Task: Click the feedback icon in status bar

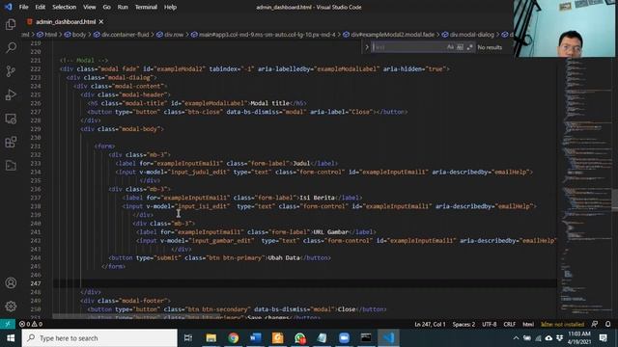Action: (595, 324)
